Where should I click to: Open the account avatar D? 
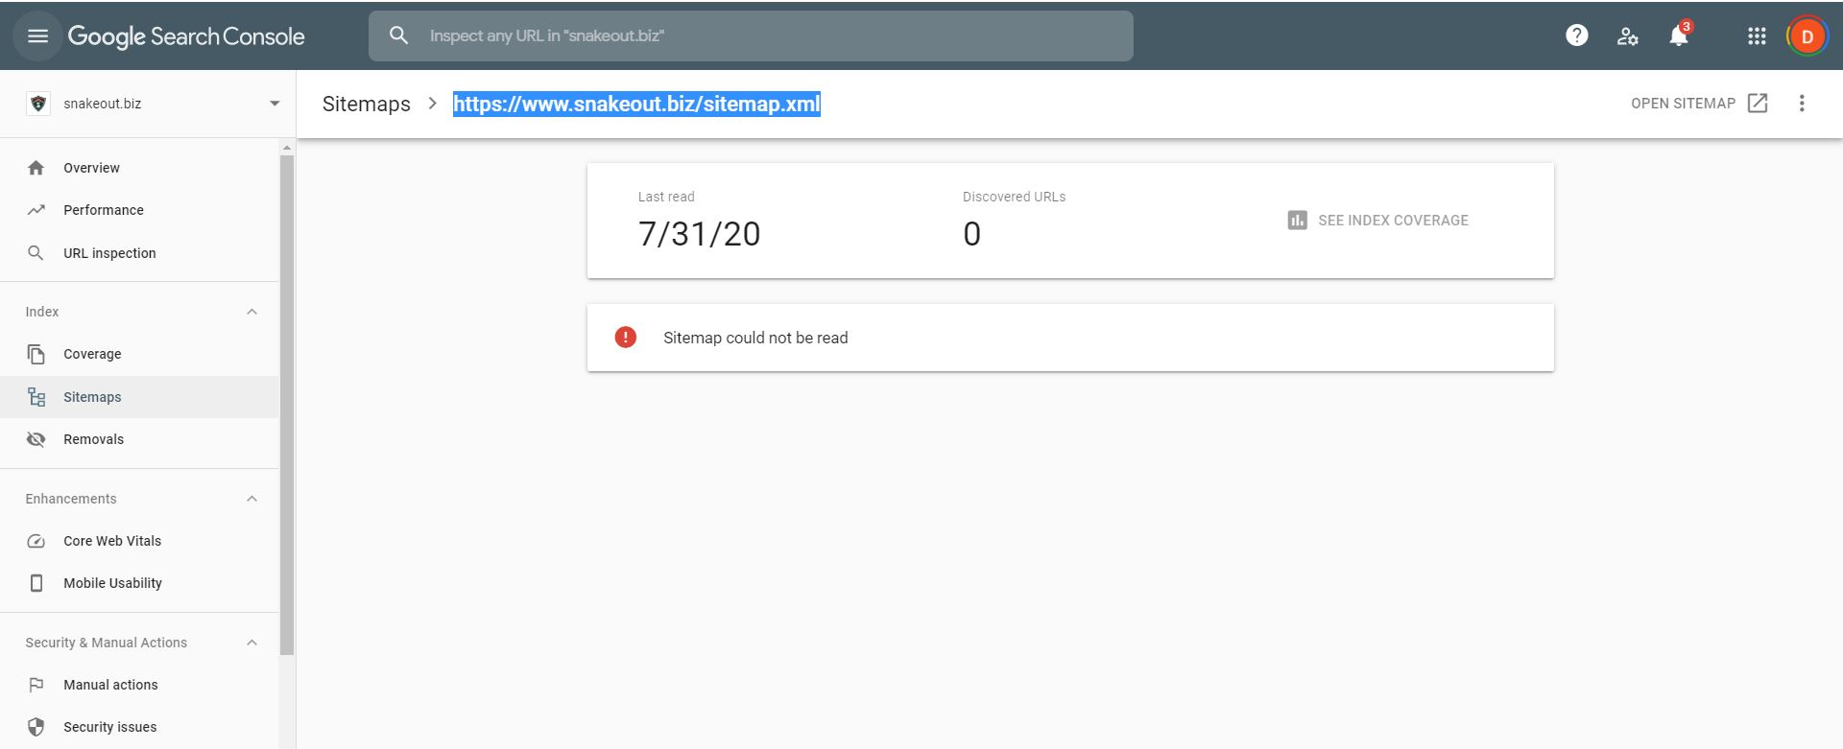tap(1807, 36)
